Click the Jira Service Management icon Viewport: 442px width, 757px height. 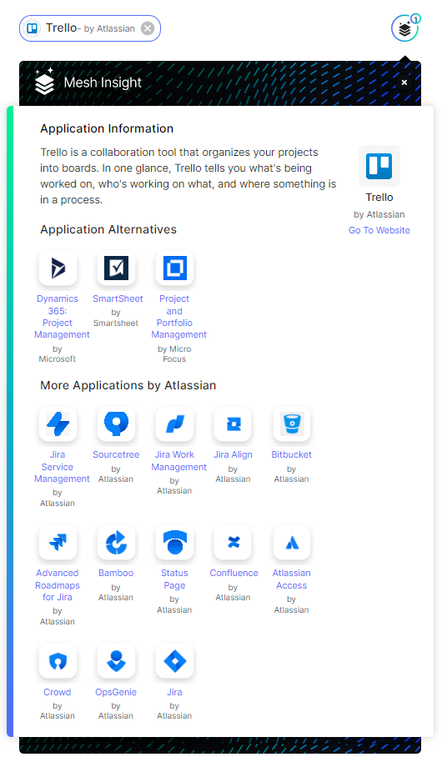point(58,424)
